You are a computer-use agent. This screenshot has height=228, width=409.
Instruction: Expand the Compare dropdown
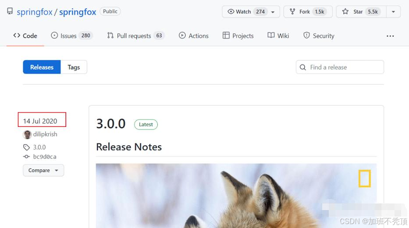43,170
